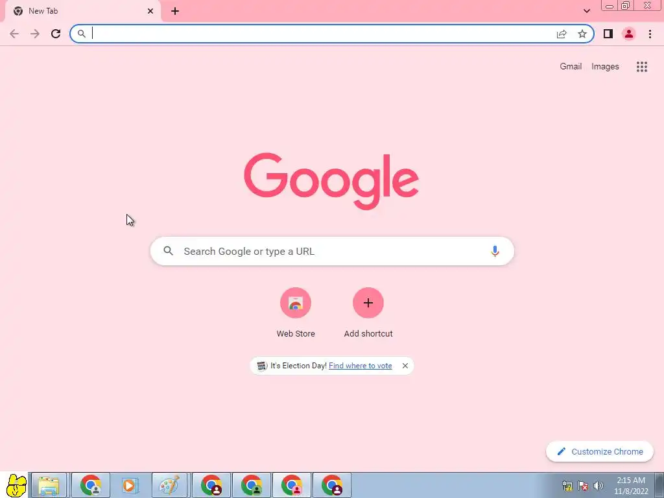Close the New Tab tab
This screenshot has height=498, width=664.
[150, 11]
